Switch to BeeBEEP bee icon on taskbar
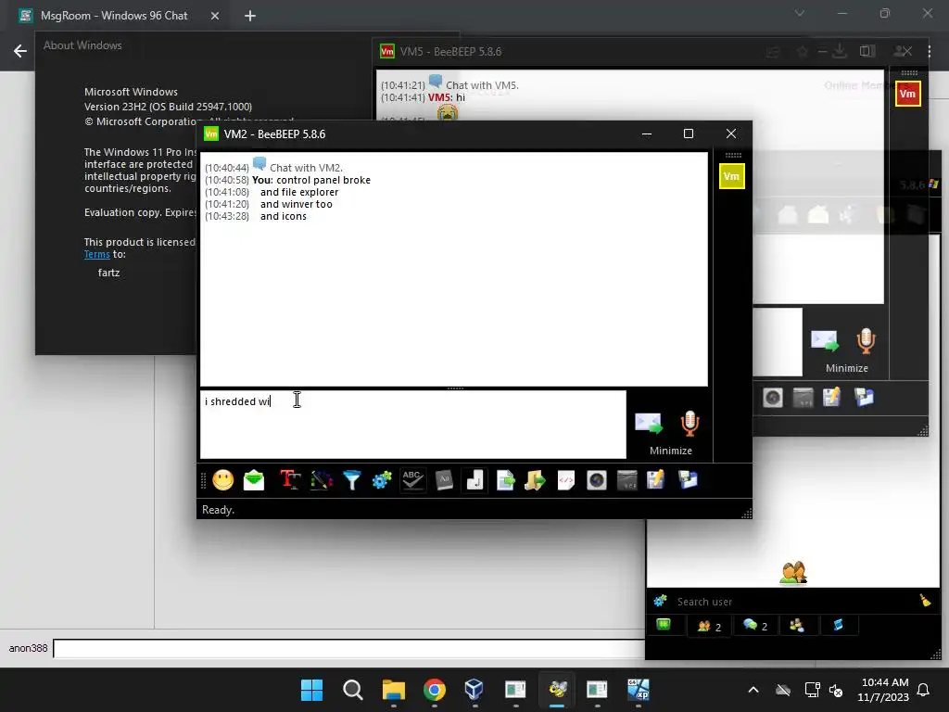This screenshot has height=712, width=949. pyautogui.click(x=557, y=690)
